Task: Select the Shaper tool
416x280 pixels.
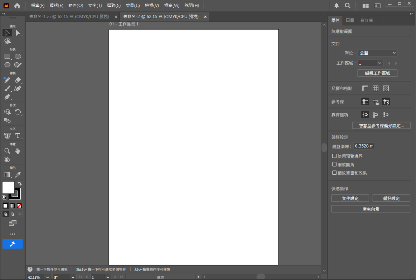Action: click(x=18, y=65)
